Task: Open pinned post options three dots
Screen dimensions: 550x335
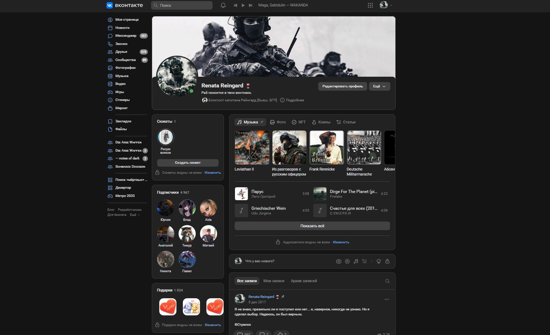Action: (x=387, y=299)
